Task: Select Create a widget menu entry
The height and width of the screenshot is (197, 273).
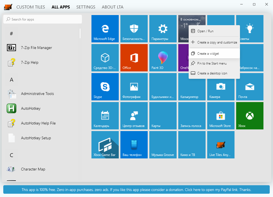Action: [214, 53]
